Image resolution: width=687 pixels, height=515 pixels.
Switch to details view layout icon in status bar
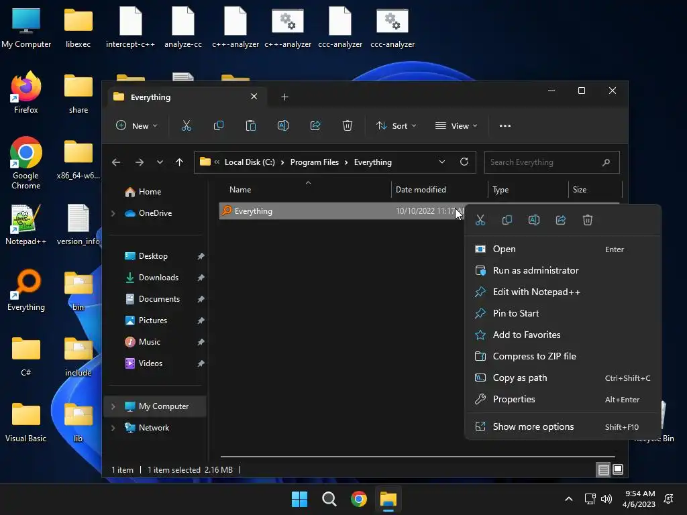coord(603,470)
